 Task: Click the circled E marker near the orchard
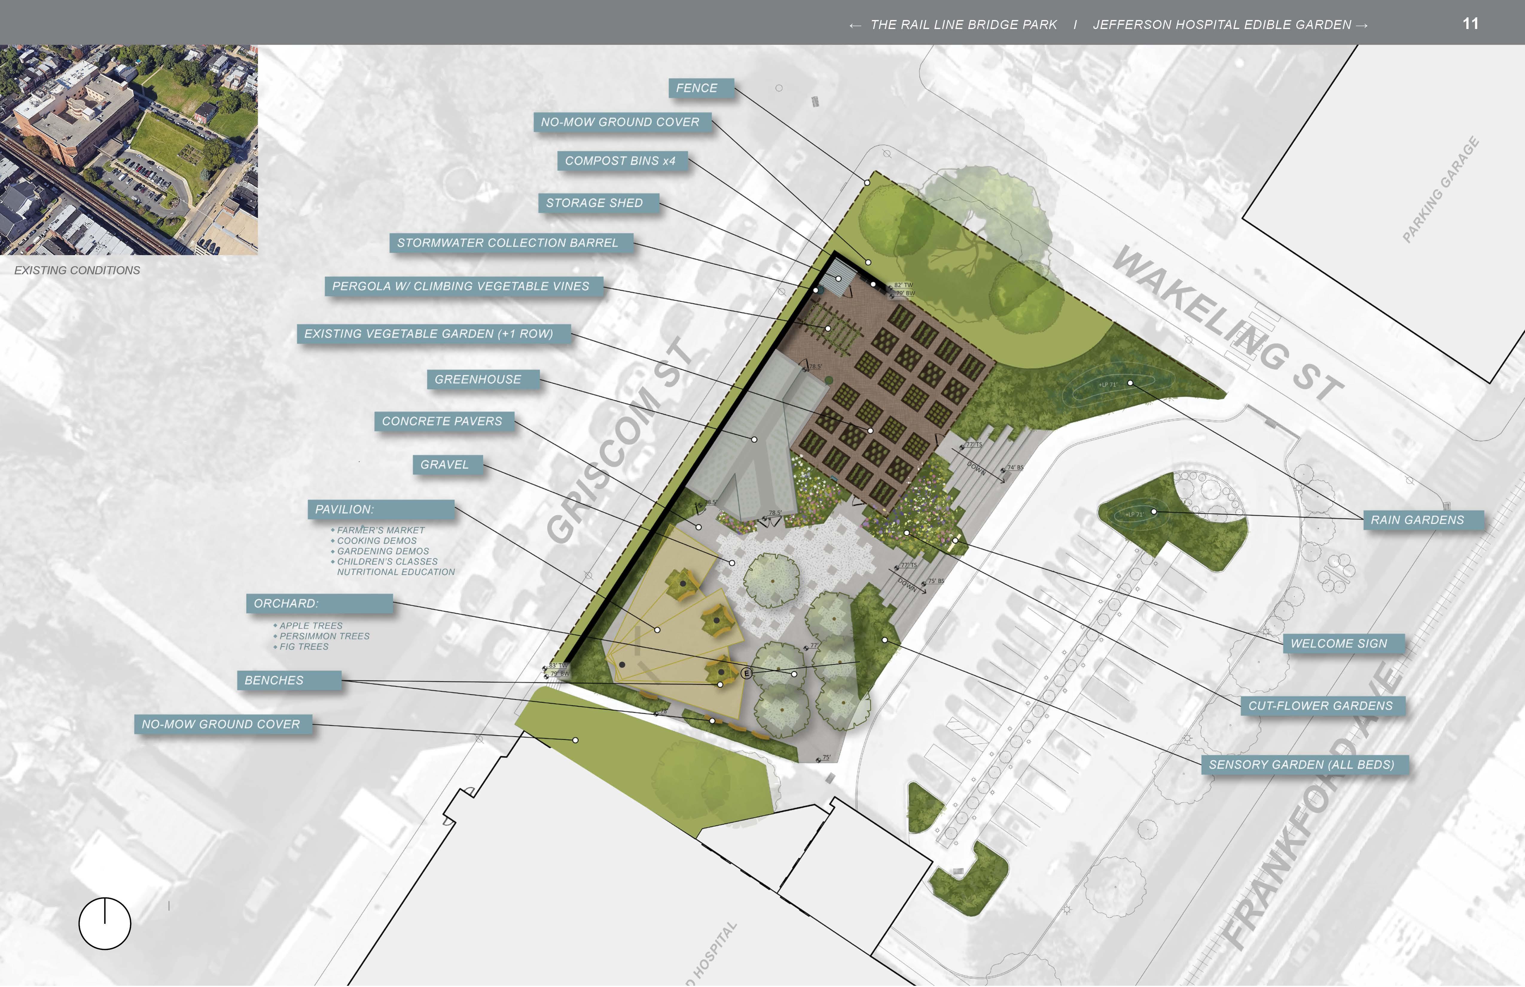[x=746, y=674]
